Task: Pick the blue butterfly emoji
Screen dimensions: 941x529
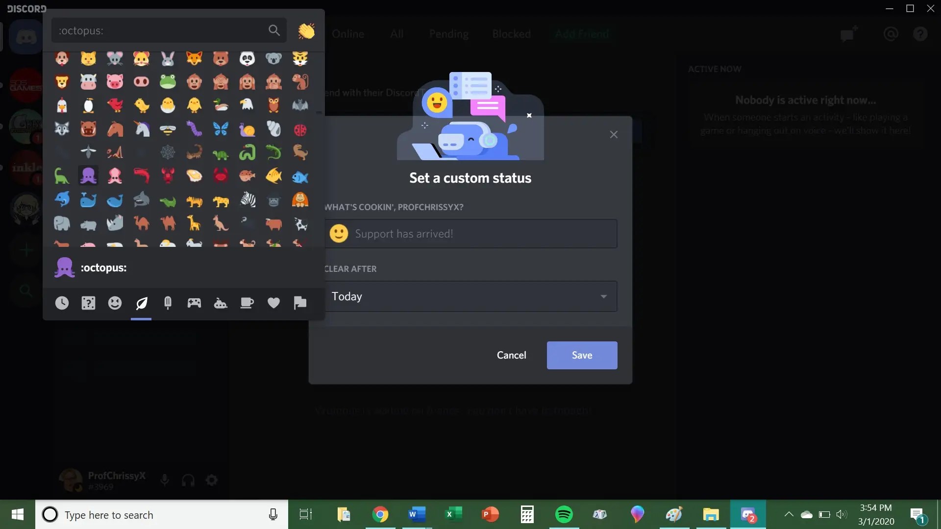Action: coord(221,129)
